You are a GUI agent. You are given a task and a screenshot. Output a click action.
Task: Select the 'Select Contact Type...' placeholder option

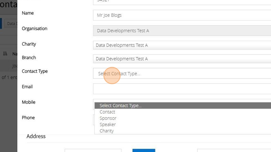point(121,106)
